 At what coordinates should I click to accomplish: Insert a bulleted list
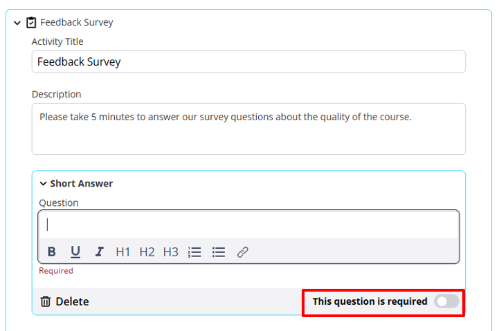pyautogui.click(x=219, y=252)
